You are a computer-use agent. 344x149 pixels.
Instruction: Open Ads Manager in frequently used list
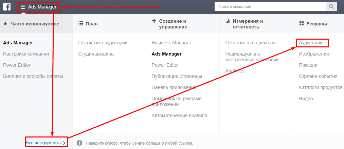[x=18, y=43]
